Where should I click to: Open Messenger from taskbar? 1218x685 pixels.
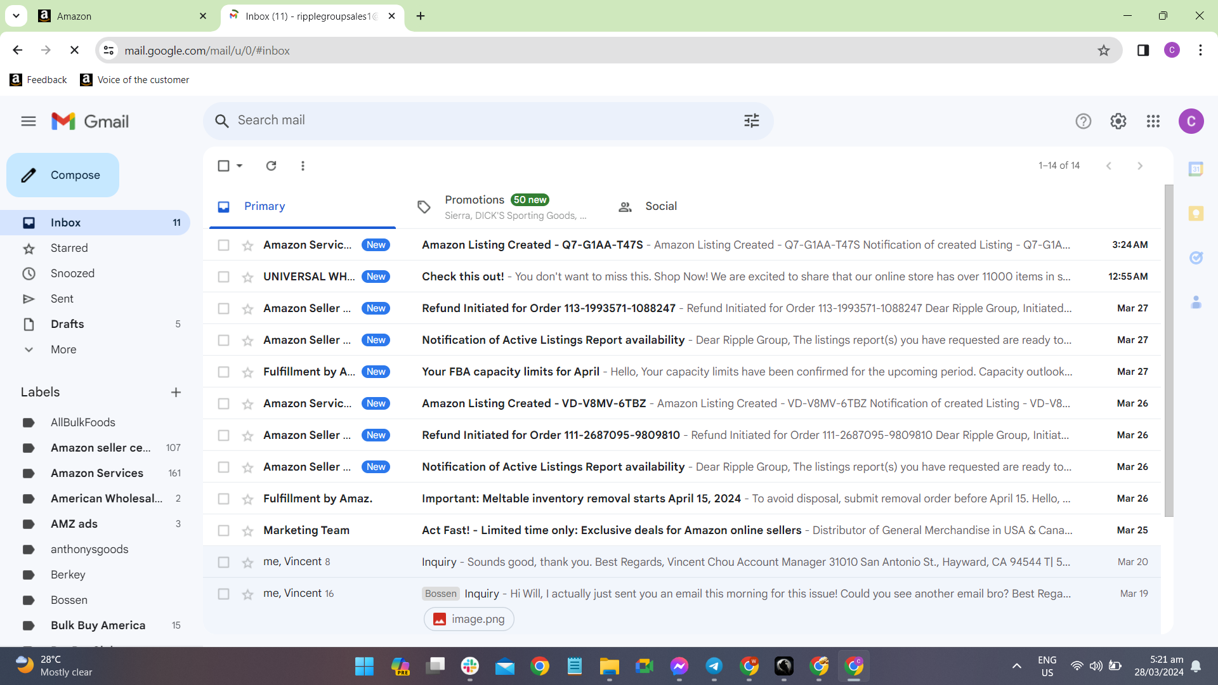coord(679,666)
